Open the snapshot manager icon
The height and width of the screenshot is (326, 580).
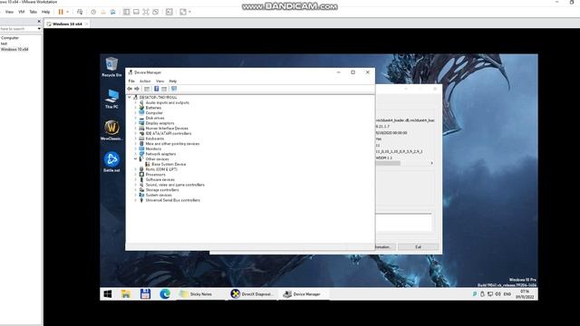(112, 12)
